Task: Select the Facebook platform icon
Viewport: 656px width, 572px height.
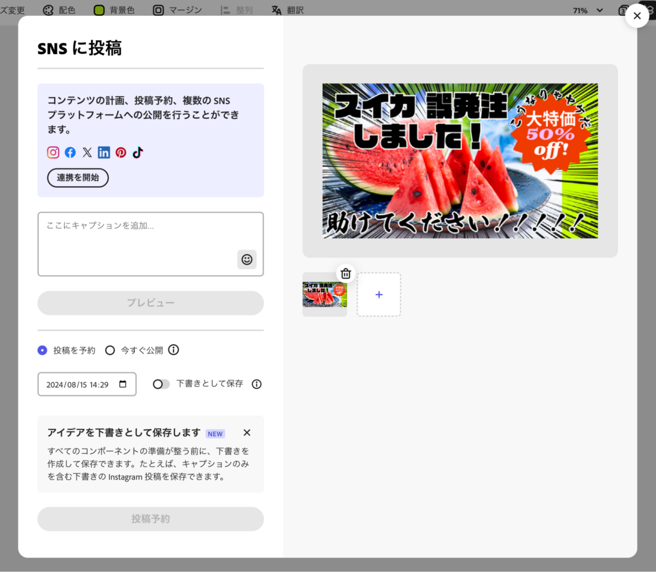Action: tap(70, 153)
